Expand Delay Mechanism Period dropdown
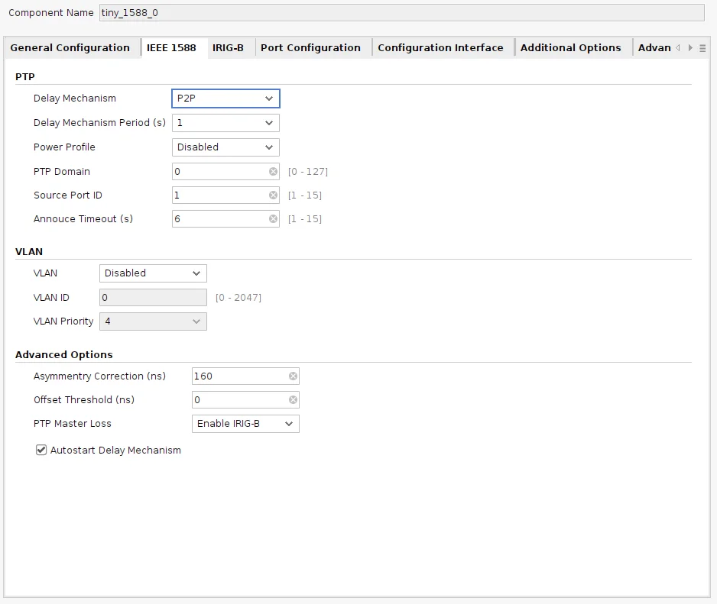This screenshot has width=717, height=604. 225,123
